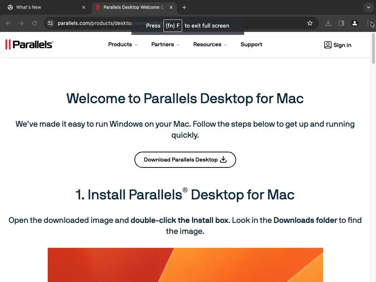376x282 pixels.
Task: Click the Parallels logo
Action: [29, 44]
